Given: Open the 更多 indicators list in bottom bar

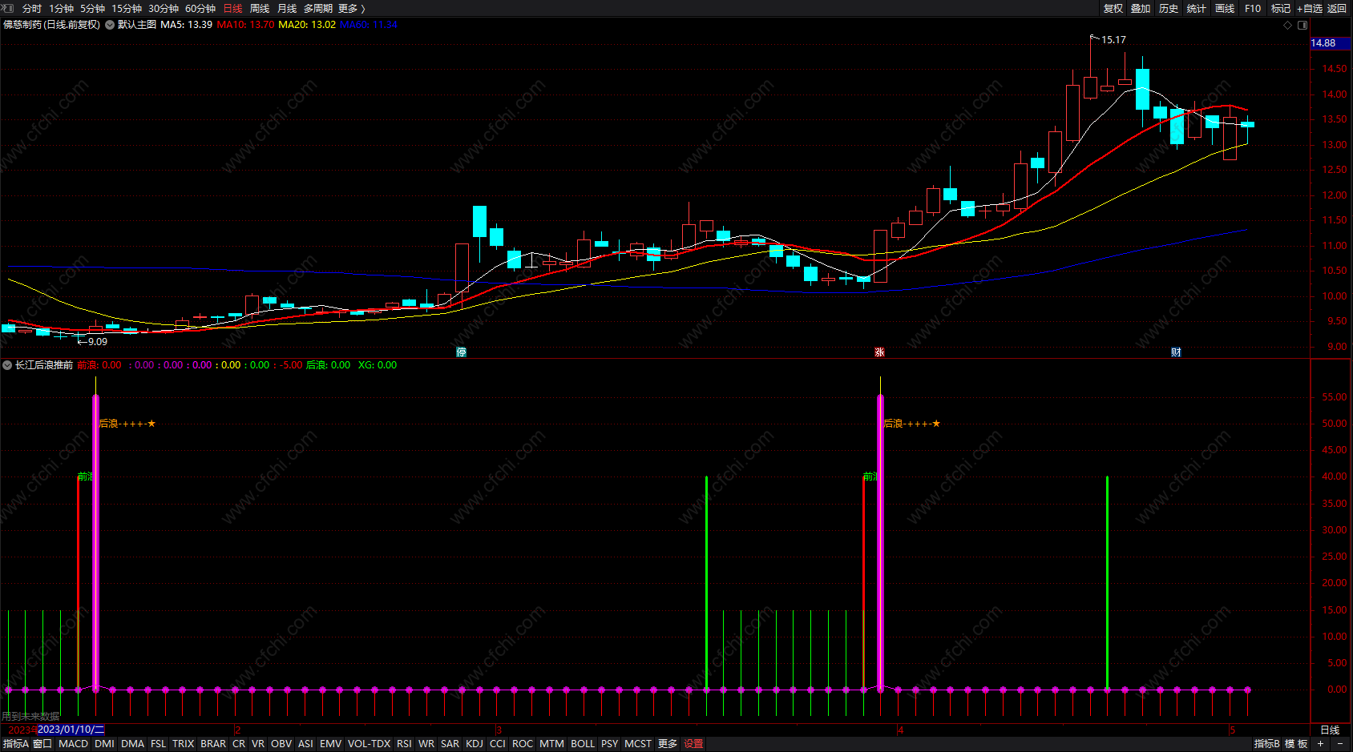Looking at the screenshot, I should pyautogui.click(x=668, y=744).
